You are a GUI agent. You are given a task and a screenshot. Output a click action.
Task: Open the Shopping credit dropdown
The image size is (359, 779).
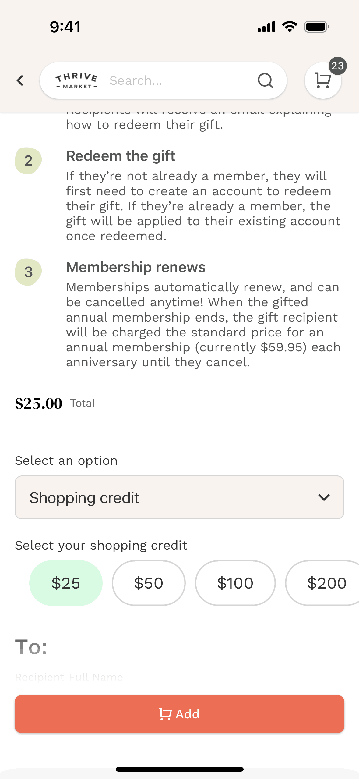(x=179, y=497)
